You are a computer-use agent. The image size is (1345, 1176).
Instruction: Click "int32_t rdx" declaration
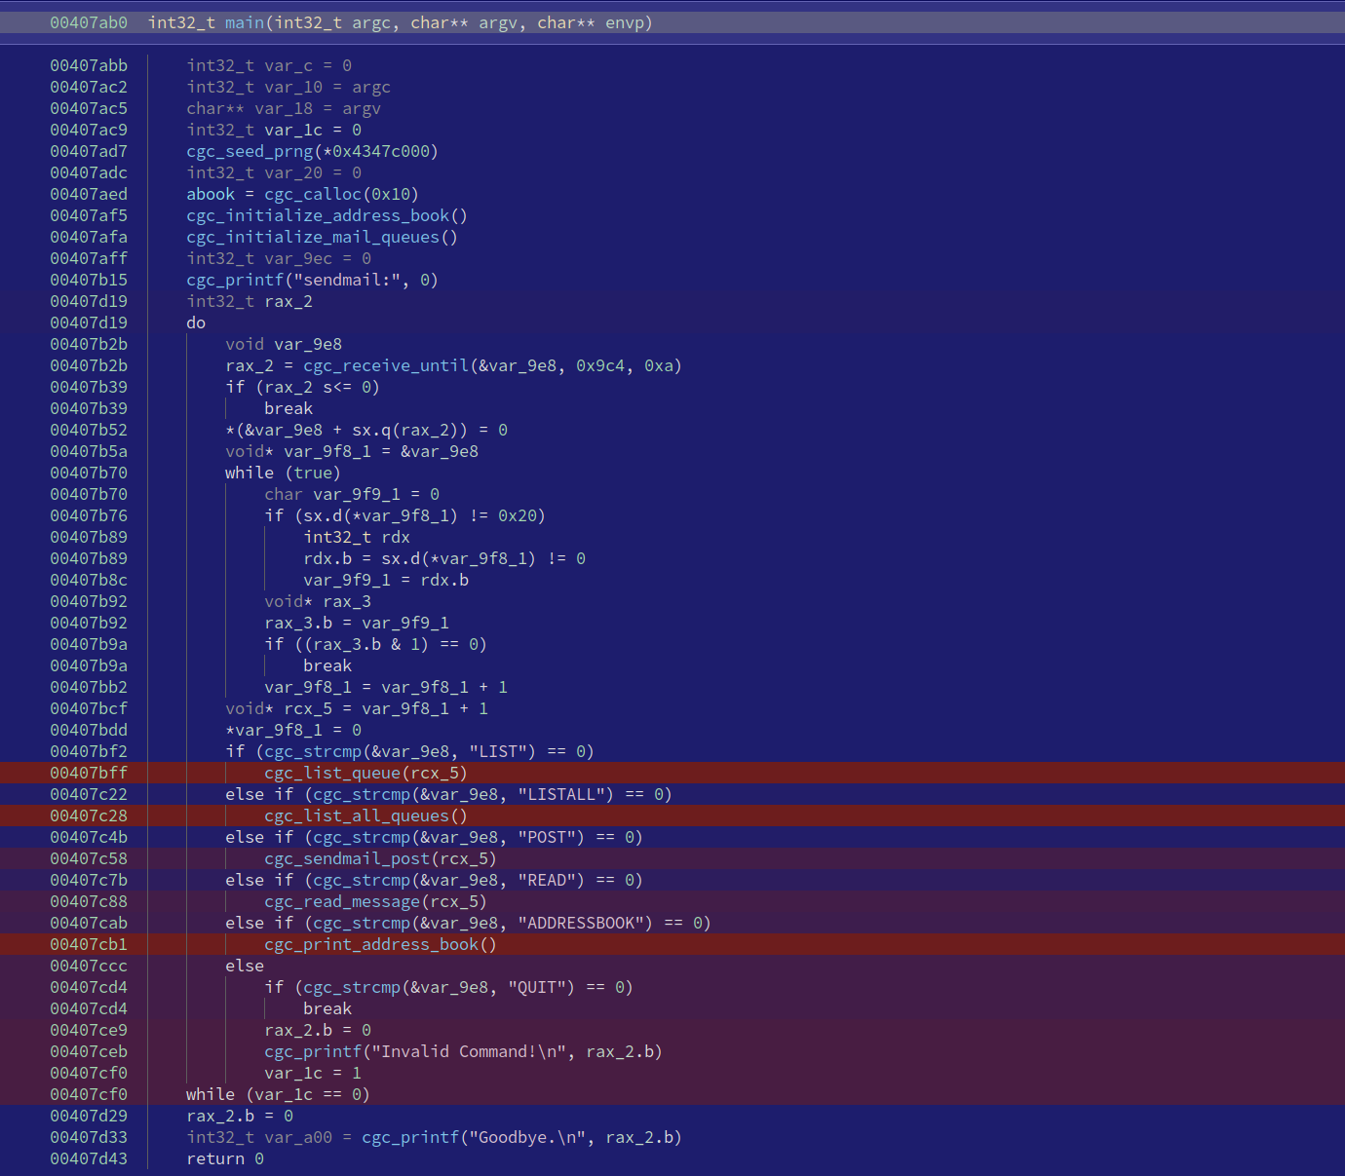(x=357, y=537)
